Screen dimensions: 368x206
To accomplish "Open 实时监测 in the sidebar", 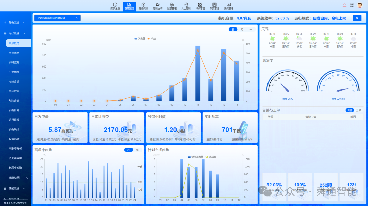I will 14,62.
